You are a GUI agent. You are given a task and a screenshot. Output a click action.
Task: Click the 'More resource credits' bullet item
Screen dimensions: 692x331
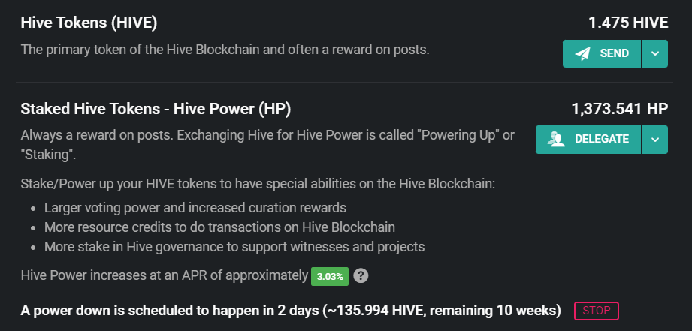tap(219, 227)
